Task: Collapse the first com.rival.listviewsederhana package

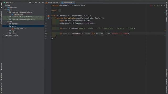Action: (x=8, y=12)
